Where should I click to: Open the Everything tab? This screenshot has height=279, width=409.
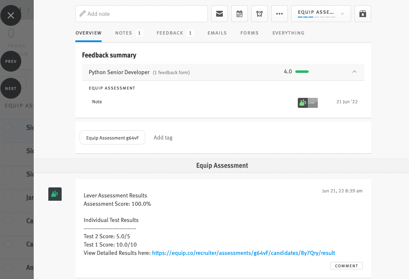point(288,33)
